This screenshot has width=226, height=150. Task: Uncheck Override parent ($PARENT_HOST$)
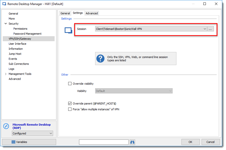70,104
